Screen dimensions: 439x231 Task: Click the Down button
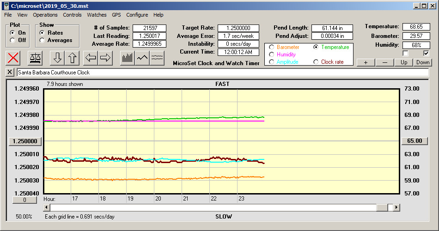click(x=423, y=62)
